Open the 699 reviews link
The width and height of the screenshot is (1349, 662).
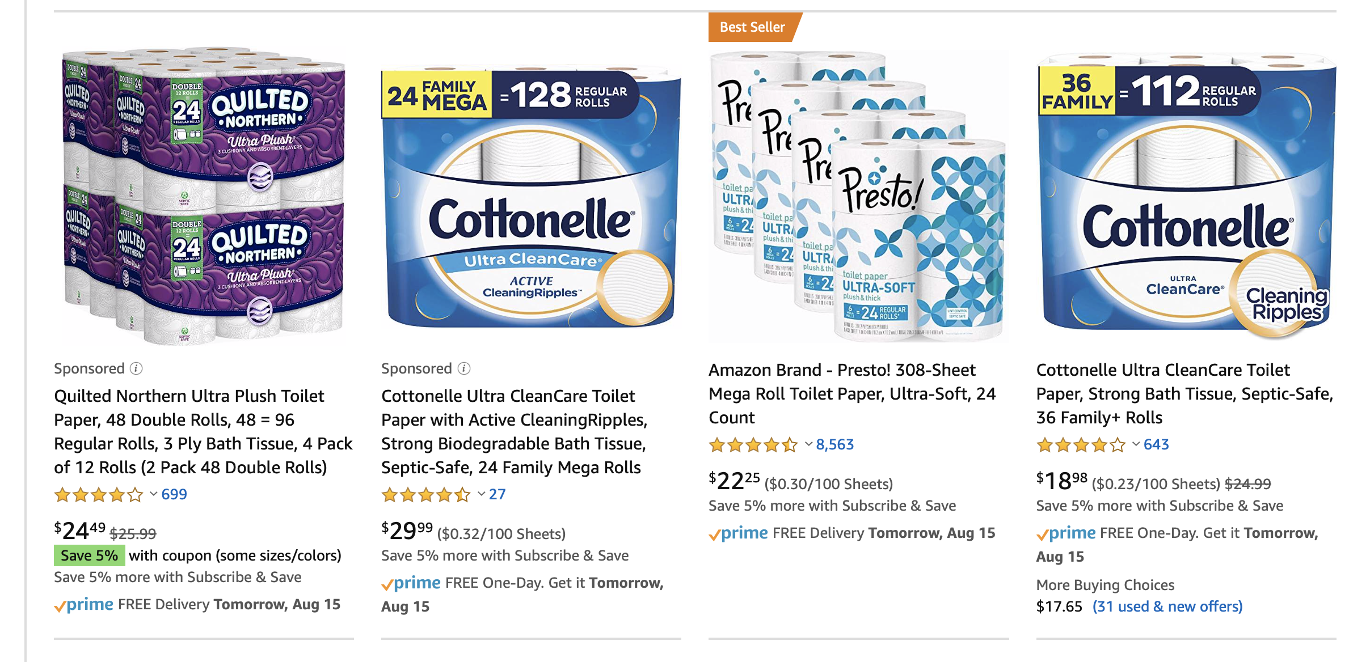point(174,495)
